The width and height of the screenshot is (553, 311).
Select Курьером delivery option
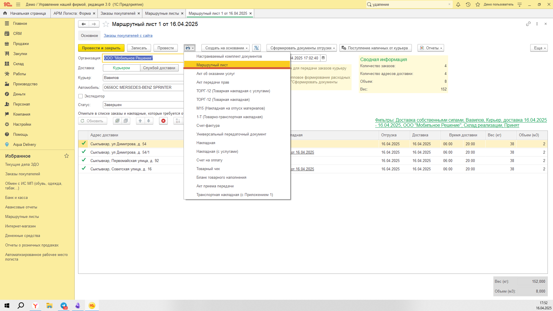[121, 68]
